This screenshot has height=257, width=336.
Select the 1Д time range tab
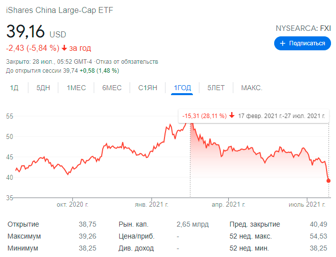[14, 88]
